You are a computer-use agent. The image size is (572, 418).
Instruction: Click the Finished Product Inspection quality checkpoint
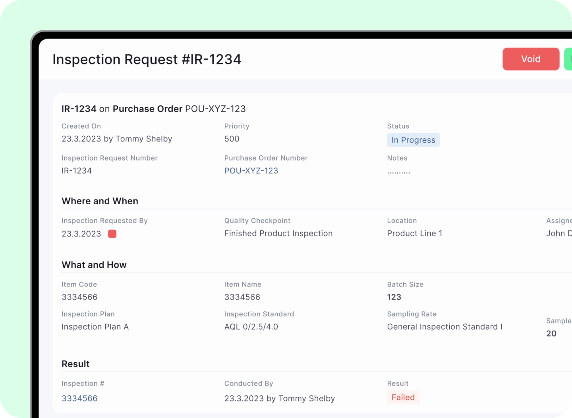[278, 233]
